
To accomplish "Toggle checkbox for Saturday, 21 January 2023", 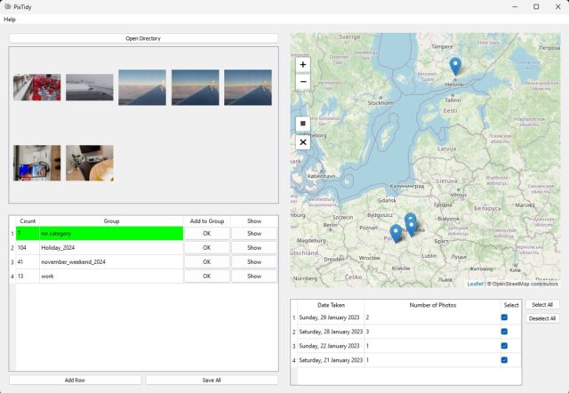I will 504,360.
